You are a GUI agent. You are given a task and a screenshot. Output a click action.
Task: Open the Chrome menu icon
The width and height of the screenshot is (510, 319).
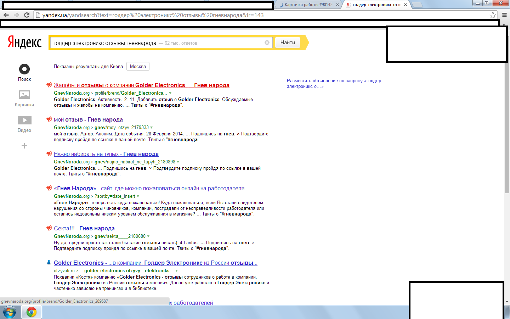504,15
